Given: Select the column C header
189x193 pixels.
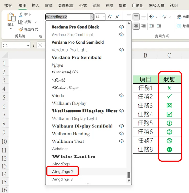Looking at the screenshot, I should click(x=169, y=55).
